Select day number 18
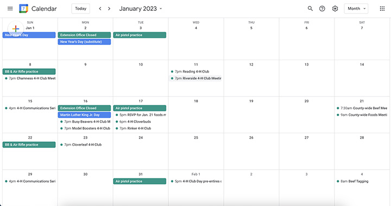Viewport: 391px width, 206px height. [196, 101]
